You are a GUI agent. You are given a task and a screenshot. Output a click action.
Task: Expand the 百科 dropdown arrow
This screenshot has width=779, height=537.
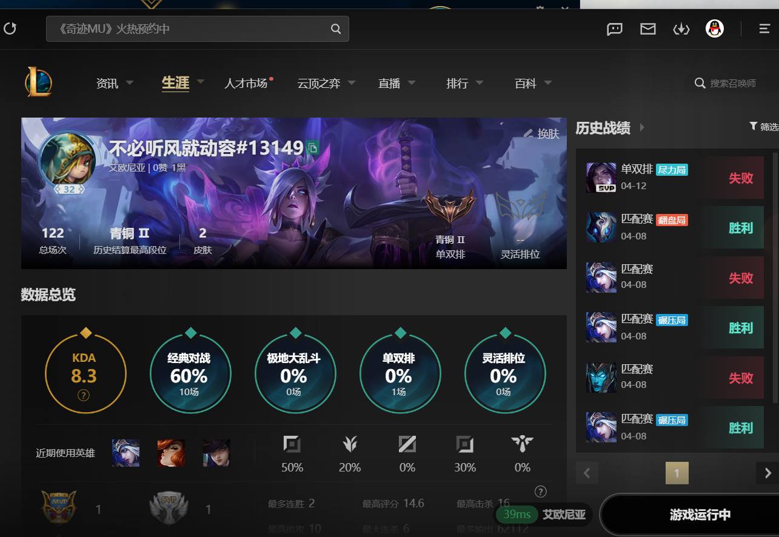[x=548, y=82]
